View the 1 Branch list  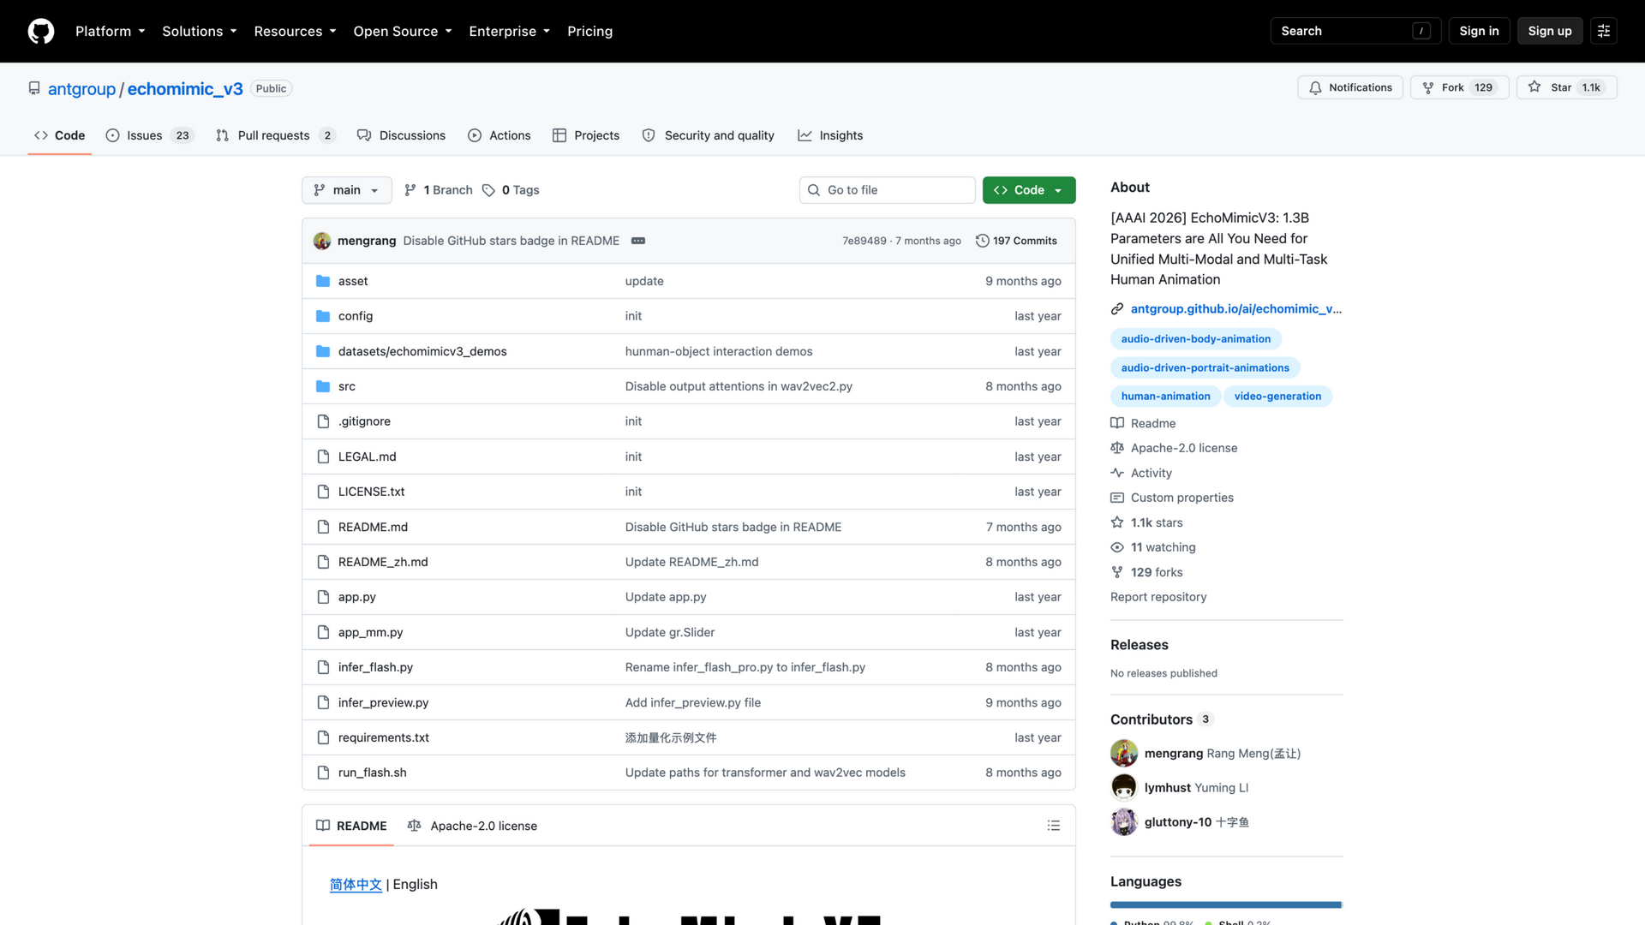pos(439,190)
